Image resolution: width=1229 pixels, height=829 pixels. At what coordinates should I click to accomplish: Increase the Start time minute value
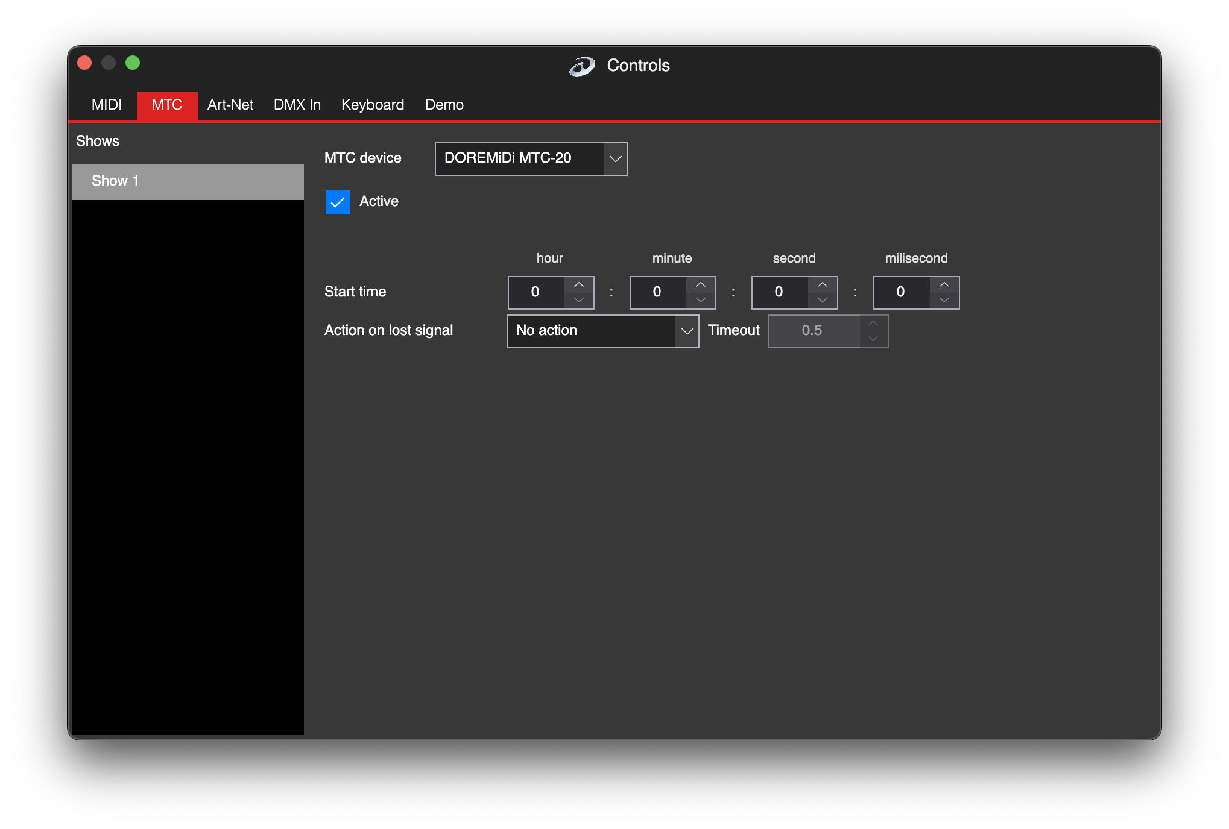tap(701, 284)
